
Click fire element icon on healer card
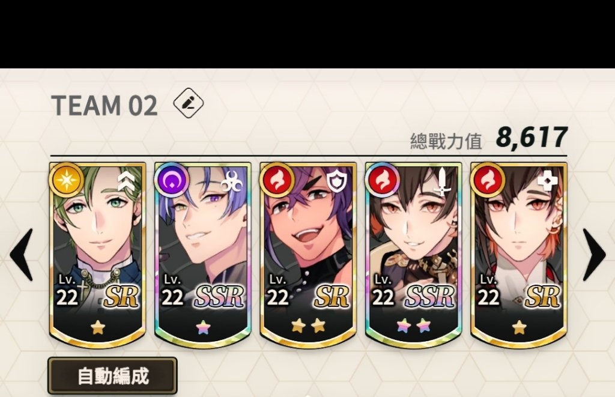(488, 180)
